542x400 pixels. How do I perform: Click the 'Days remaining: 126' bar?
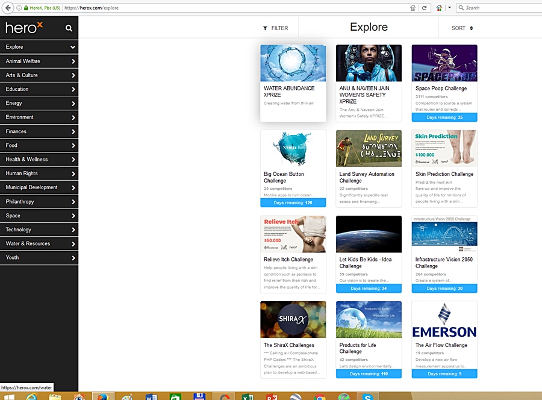tap(293, 203)
